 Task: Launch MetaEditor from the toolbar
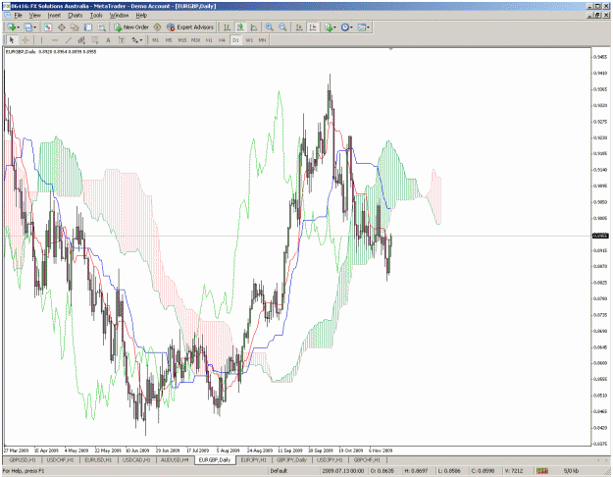(x=157, y=27)
